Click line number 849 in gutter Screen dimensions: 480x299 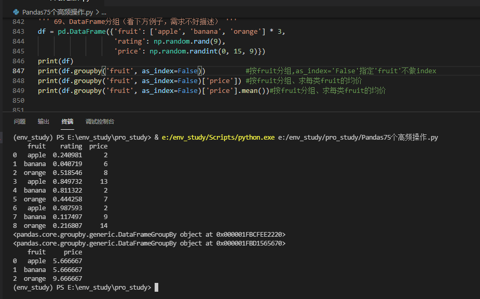pyautogui.click(x=18, y=91)
